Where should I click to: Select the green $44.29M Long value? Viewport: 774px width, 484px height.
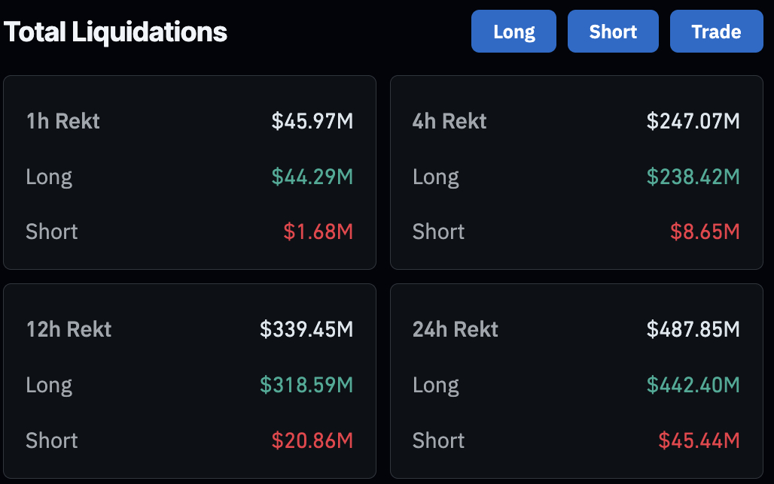click(x=312, y=176)
